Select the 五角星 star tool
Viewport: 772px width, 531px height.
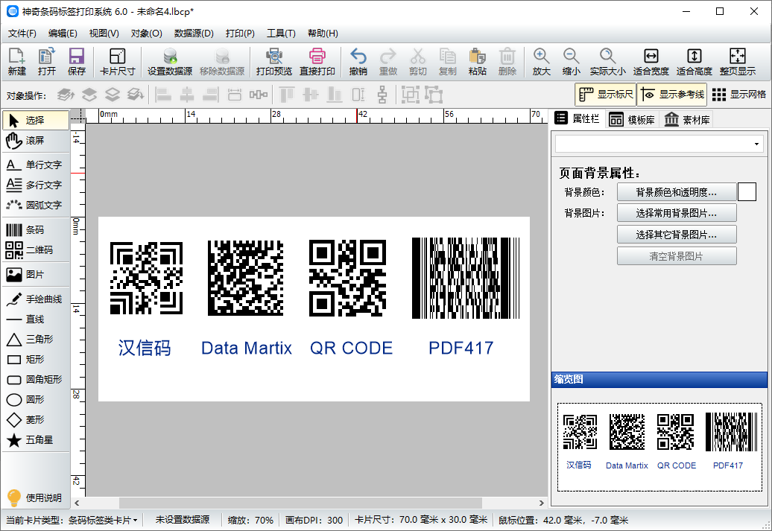(x=36, y=440)
